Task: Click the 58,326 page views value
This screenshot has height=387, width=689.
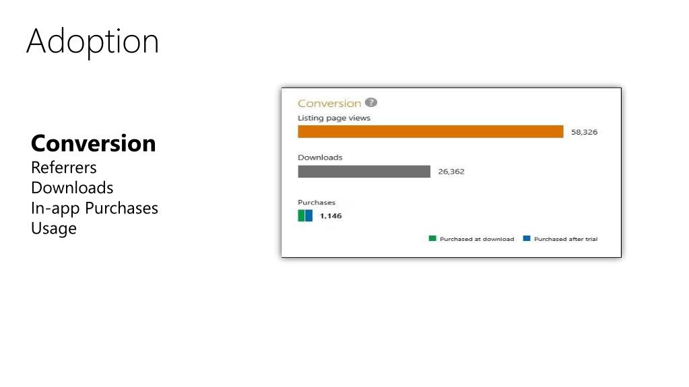Action: point(584,132)
